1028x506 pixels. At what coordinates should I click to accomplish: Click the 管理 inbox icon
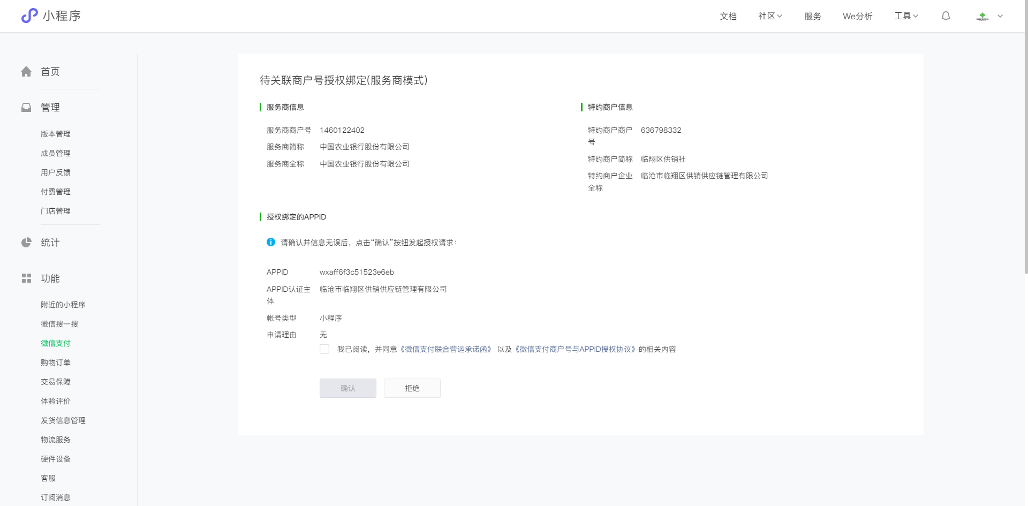[26, 108]
